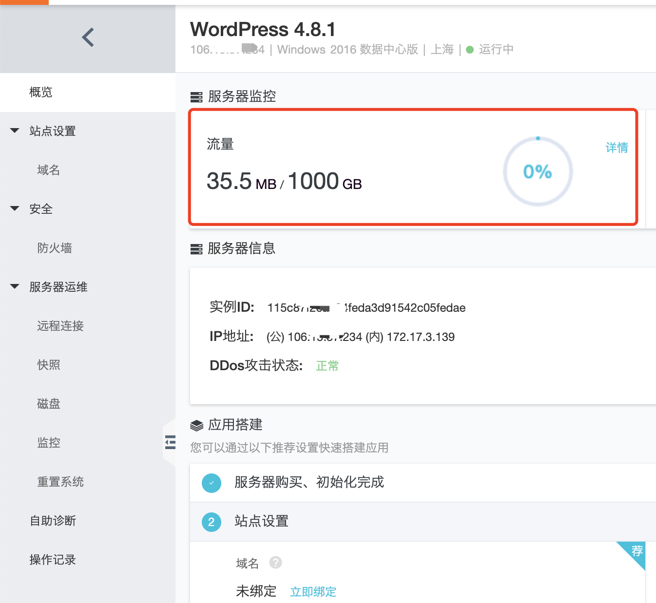Collapse the 服务器运维 sidebar group arrow
This screenshot has width=656, height=603.
click(x=15, y=286)
